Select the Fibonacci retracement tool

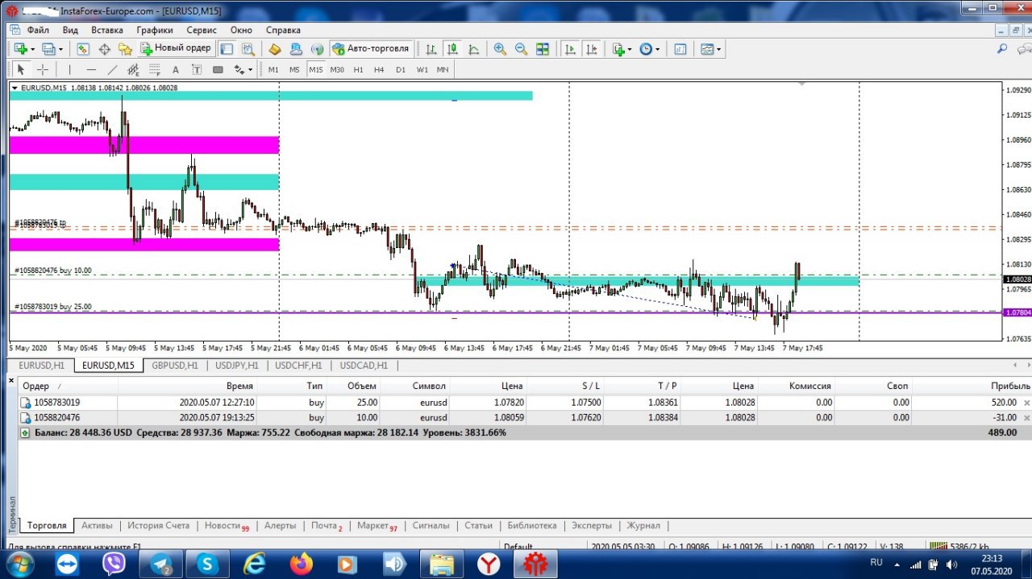(x=154, y=70)
